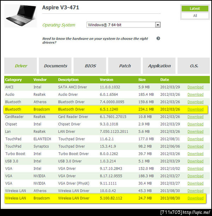The height and width of the screenshot is (216, 212).
Task: Download the Realtek Card Reader Driver
Action: 195,117
